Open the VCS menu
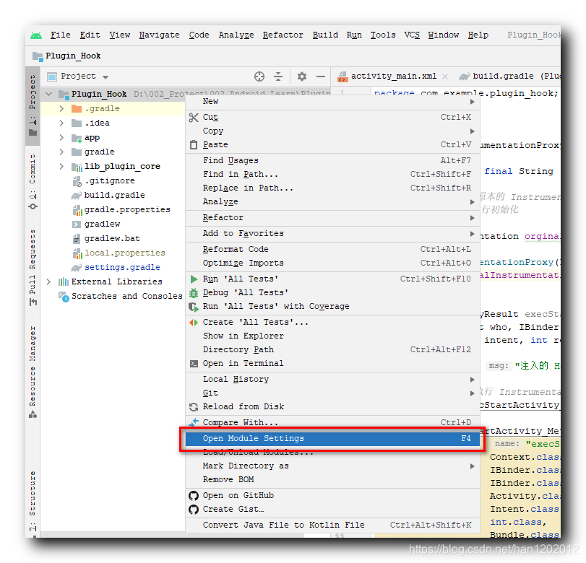The image size is (586, 563). [411, 35]
